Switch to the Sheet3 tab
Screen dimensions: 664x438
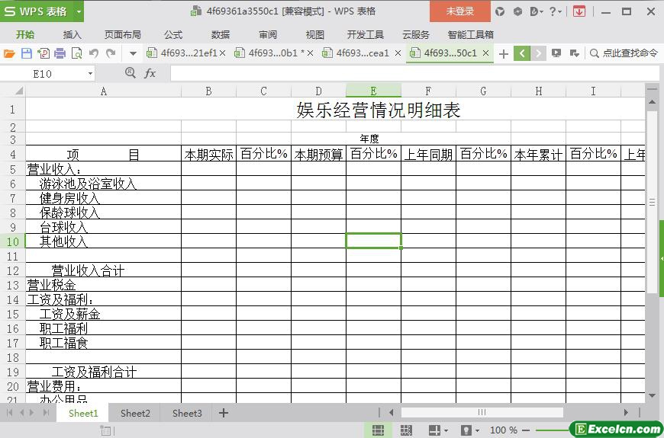pos(187,413)
